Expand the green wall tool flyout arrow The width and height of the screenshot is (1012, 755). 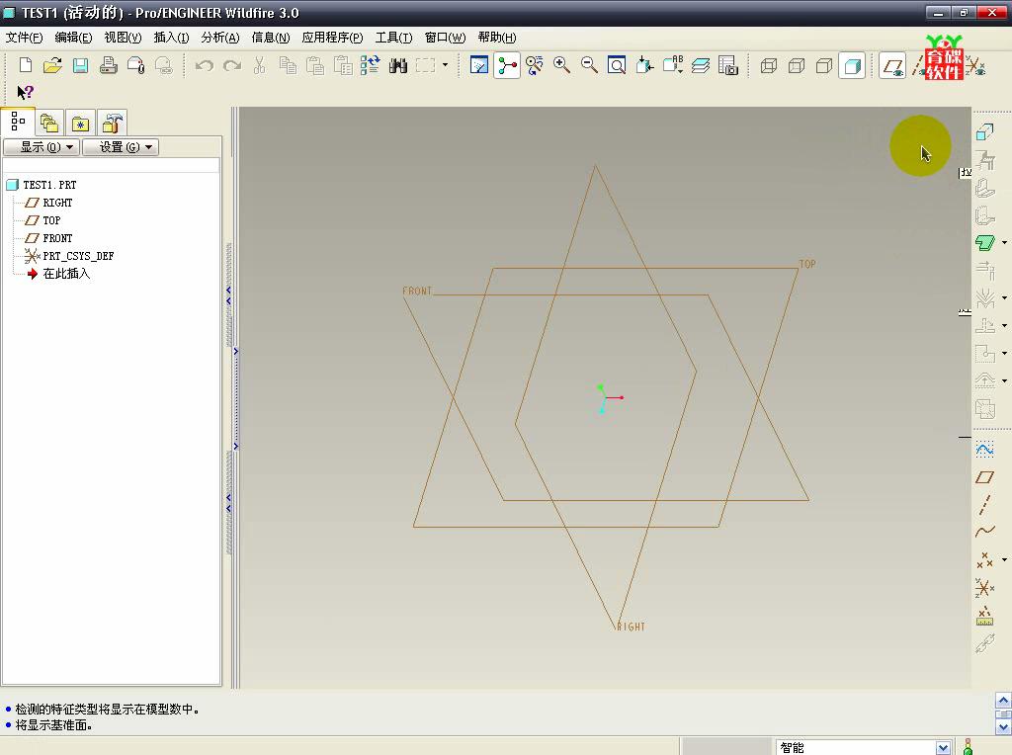(1004, 243)
